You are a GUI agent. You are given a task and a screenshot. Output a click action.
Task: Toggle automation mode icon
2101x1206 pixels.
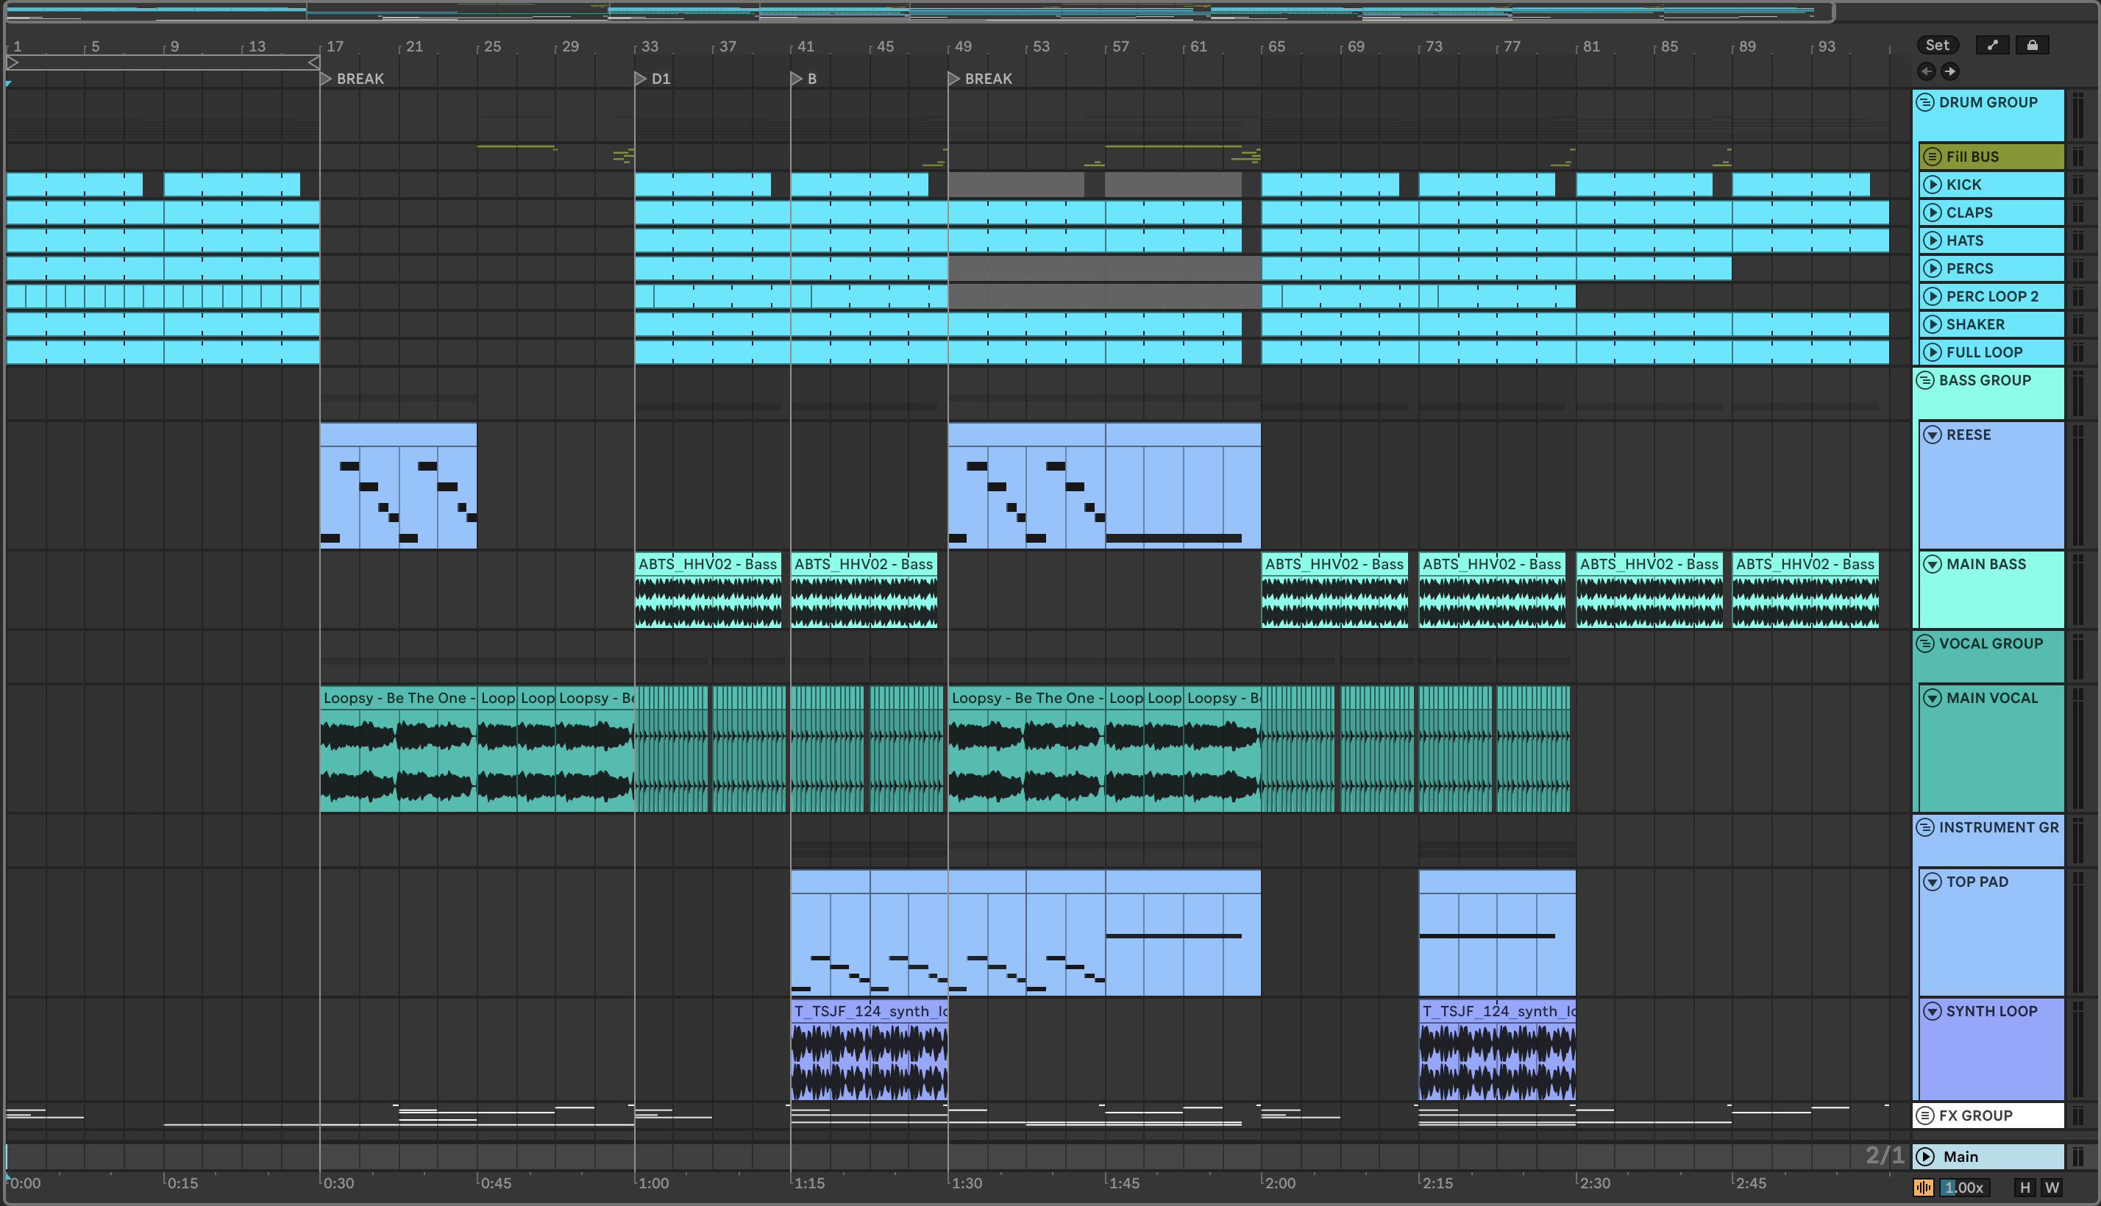click(1991, 45)
